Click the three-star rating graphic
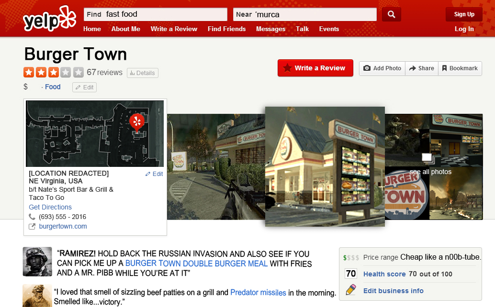495x307 pixels. (x=53, y=72)
